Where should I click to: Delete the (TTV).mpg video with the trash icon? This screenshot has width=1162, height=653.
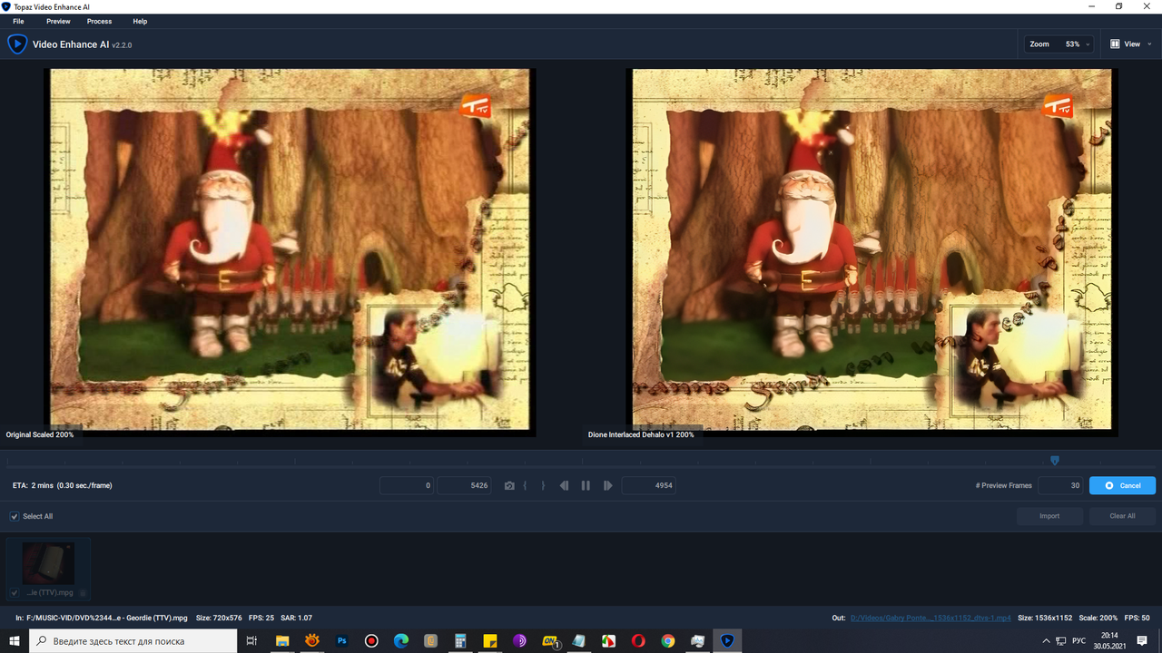pyautogui.click(x=83, y=592)
